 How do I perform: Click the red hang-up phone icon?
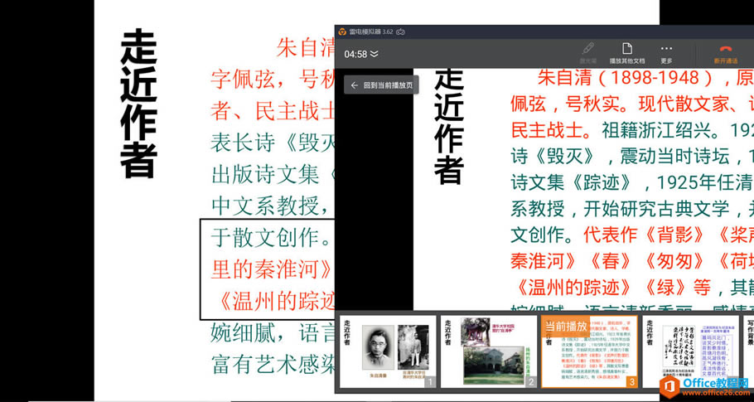point(726,49)
